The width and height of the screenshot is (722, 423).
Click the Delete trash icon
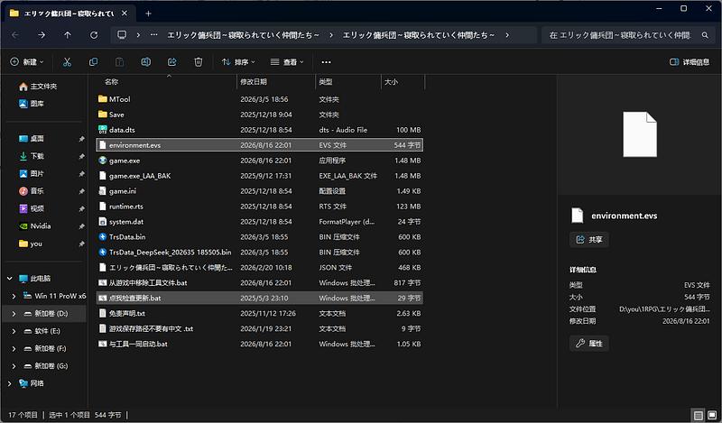coord(198,62)
